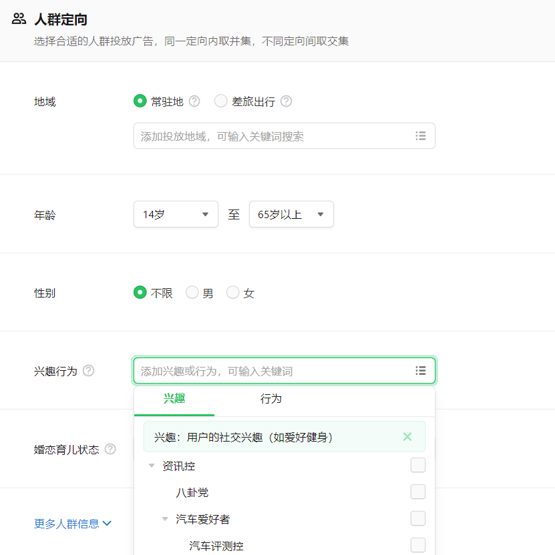555x555 pixels.
Task: Collapse the 汽车爱好者 tree node
Action: click(165, 518)
